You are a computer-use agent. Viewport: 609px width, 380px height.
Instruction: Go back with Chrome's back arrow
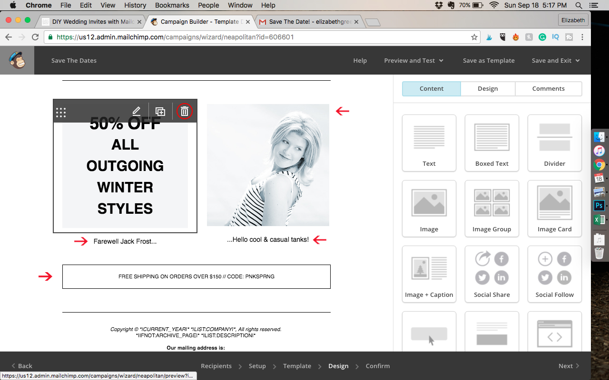click(x=9, y=37)
